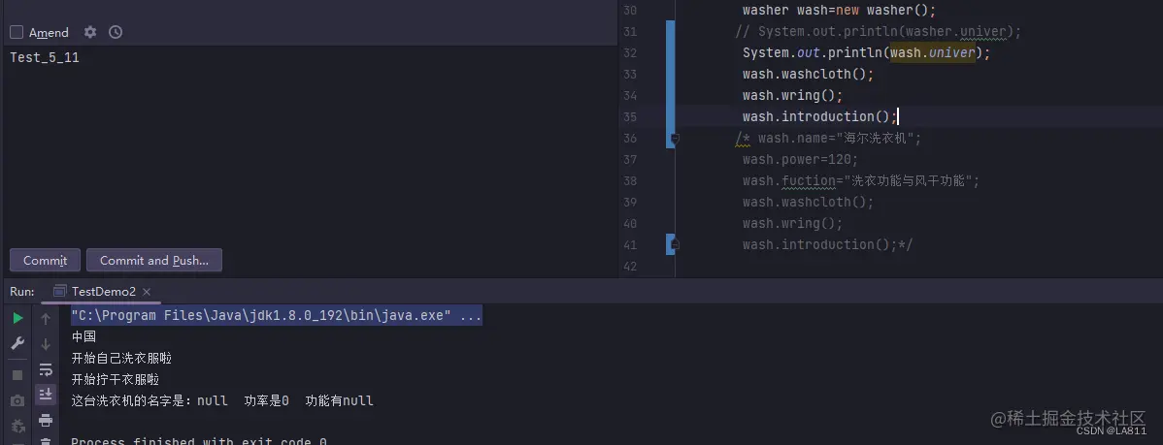The height and width of the screenshot is (445, 1163).
Task: Click line number 30 in gutter
Action: (x=630, y=11)
